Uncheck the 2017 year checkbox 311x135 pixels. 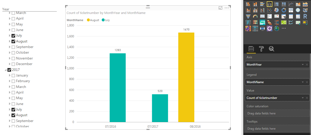[x=9, y=70]
